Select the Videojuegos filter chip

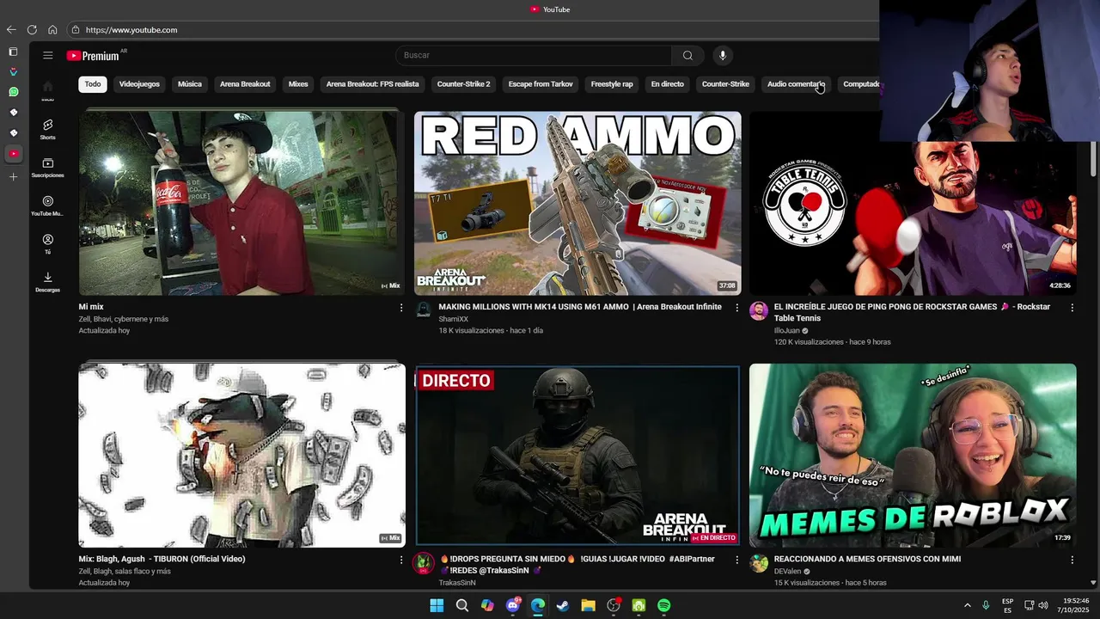tap(139, 84)
